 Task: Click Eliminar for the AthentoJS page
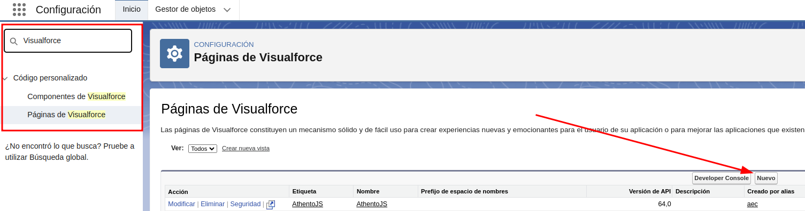[x=212, y=204]
